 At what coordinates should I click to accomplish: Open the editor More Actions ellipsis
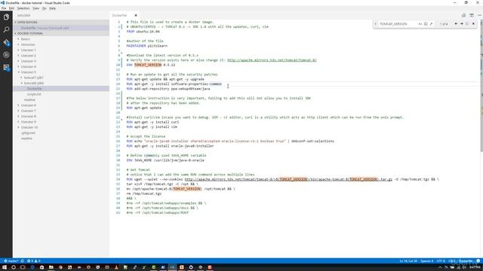479,15
